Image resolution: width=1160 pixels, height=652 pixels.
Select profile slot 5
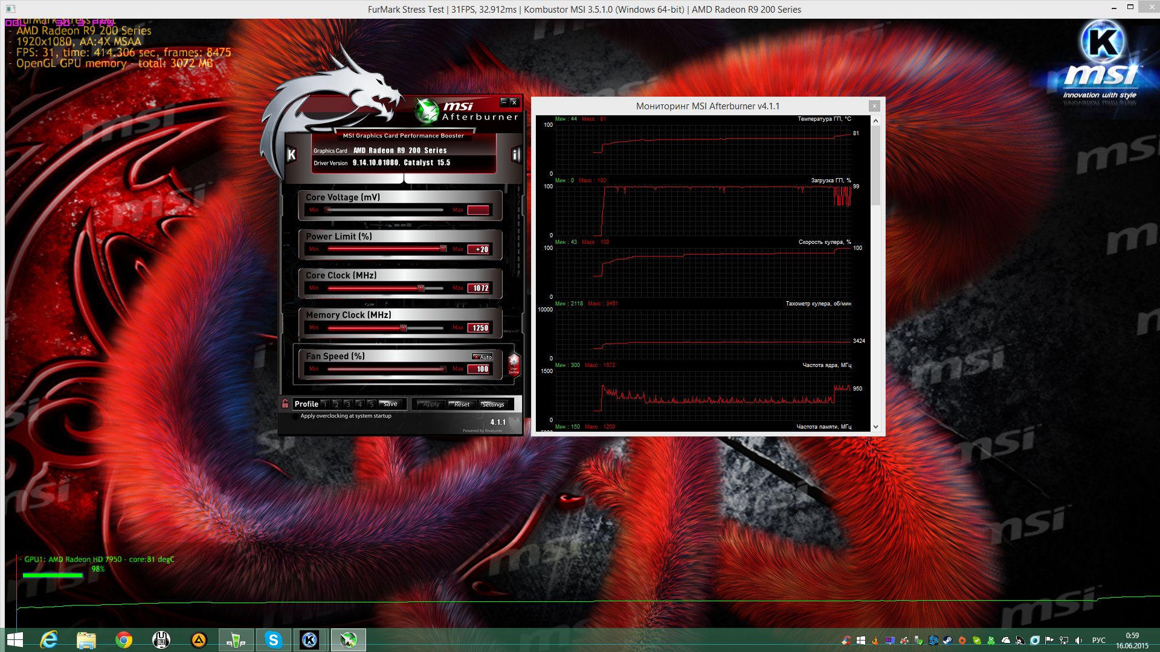[x=371, y=404]
